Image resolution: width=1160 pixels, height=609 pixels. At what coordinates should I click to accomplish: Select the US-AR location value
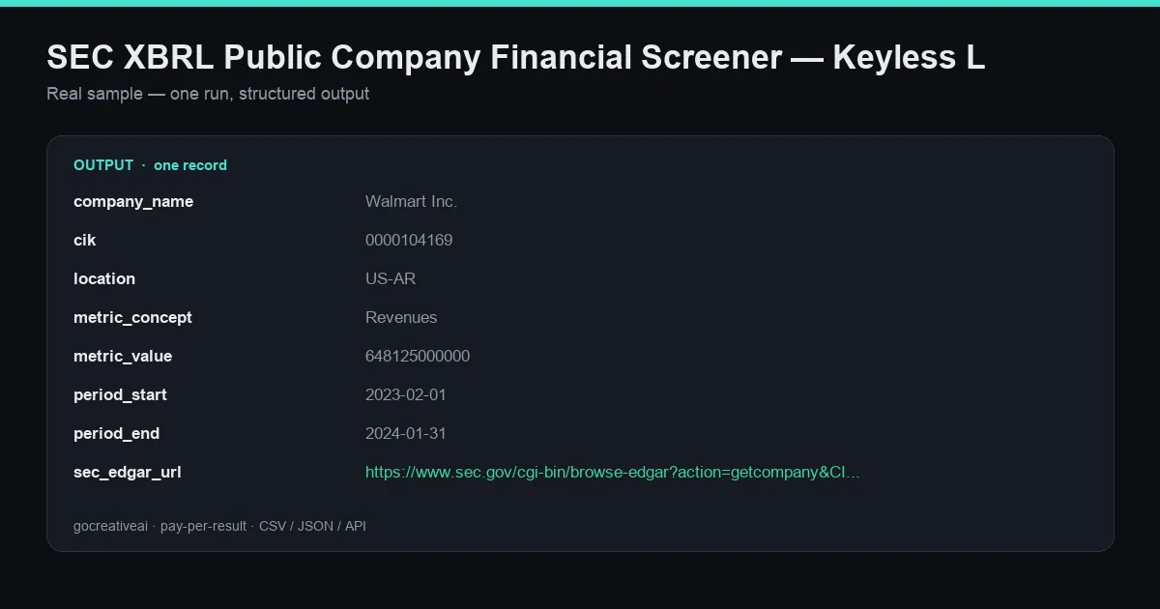[x=391, y=278]
